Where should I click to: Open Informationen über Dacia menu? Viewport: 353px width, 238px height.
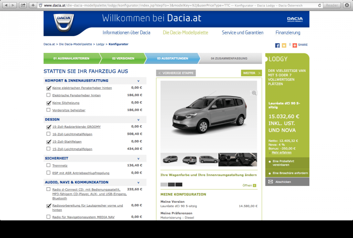(126, 33)
